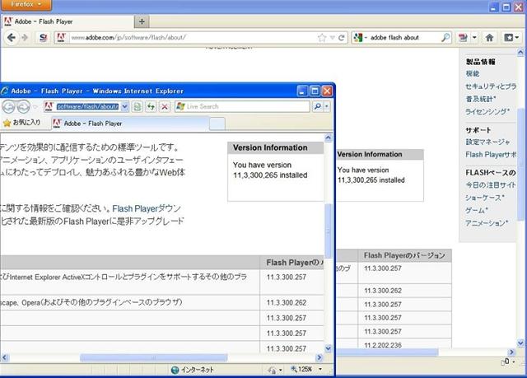527x378 pixels.
Task: Go forward with Internet Explorer forward button
Action: [x=23, y=107]
